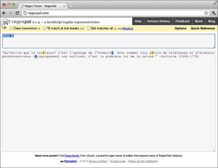The width and height of the screenshot is (218, 168).
Task: Open a new tab with the tab button
Action: tap(71, 6)
